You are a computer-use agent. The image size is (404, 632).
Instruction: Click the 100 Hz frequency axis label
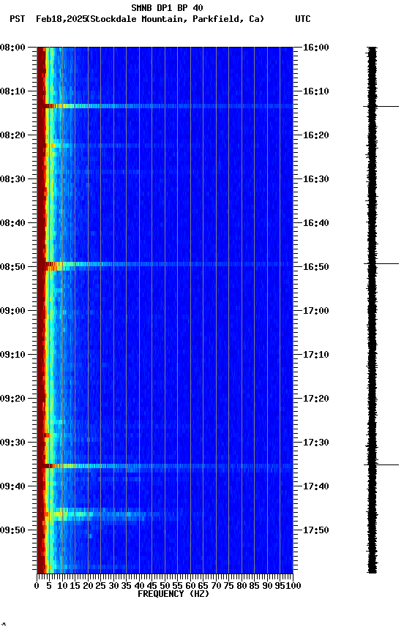pyautogui.click(x=294, y=586)
